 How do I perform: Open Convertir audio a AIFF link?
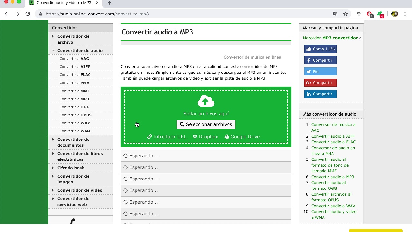pos(333,136)
